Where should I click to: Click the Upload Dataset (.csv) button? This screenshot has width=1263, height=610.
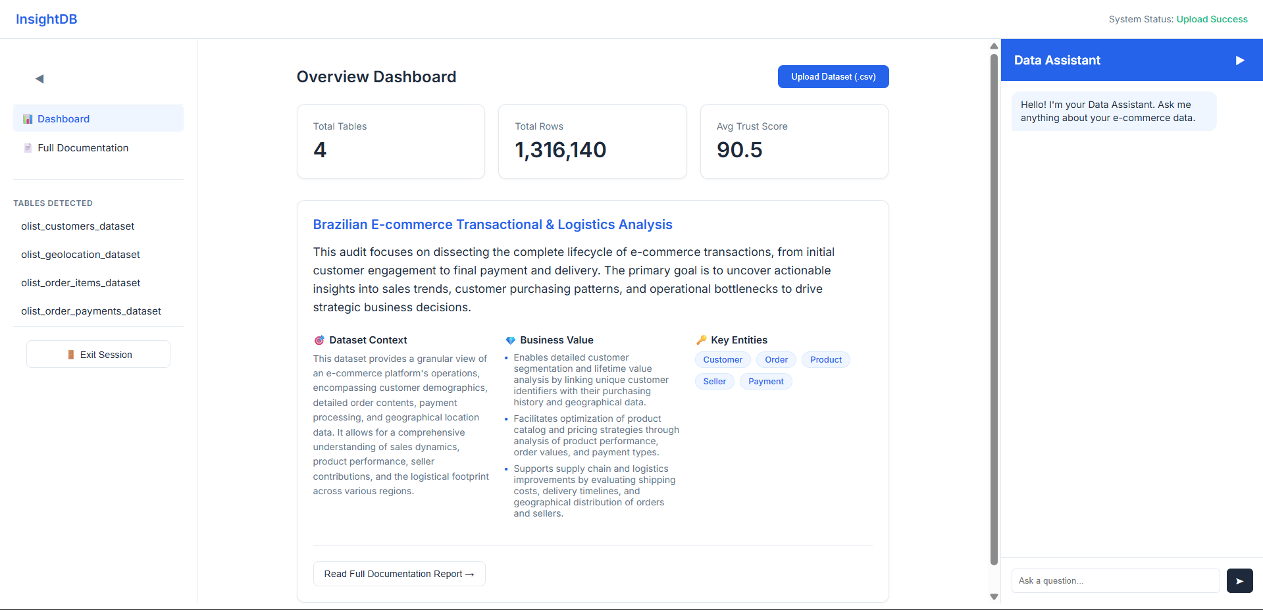pos(833,76)
